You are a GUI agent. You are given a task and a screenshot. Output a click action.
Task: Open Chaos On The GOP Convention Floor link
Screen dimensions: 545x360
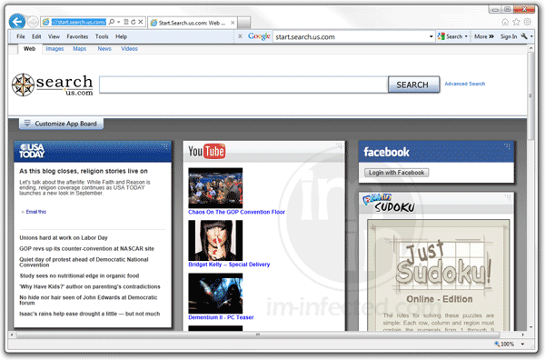(x=236, y=212)
